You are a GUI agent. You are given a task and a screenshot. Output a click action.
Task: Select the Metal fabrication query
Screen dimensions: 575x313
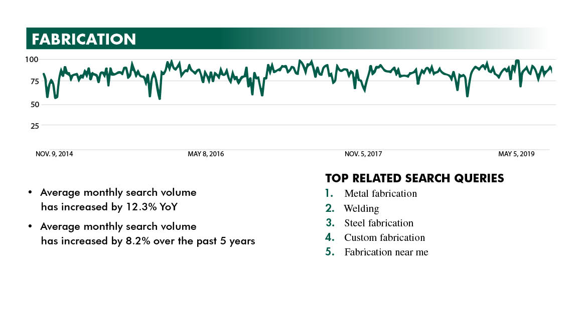pyautogui.click(x=381, y=194)
